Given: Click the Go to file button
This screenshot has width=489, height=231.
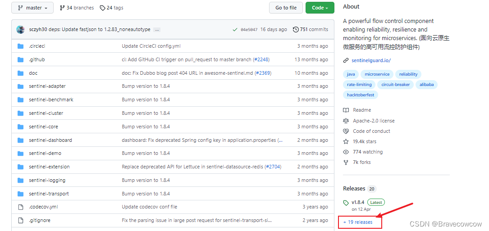Looking at the screenshot, I should pos(286,8).
